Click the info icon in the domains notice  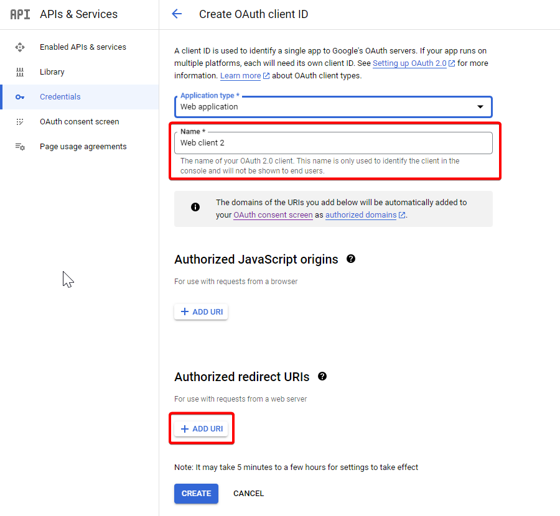click(x=195, y=207)
